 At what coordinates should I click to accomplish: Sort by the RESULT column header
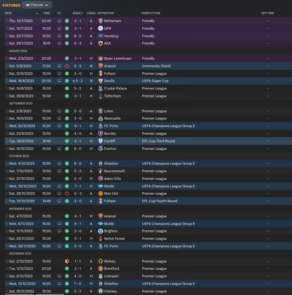78,13
